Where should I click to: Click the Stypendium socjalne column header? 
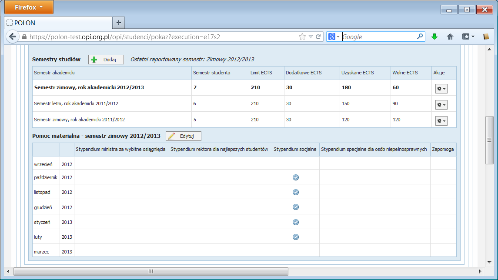point(295,149)
